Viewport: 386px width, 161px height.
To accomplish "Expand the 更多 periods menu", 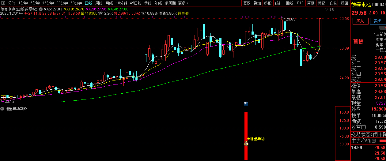I will (x=183, y=3).
